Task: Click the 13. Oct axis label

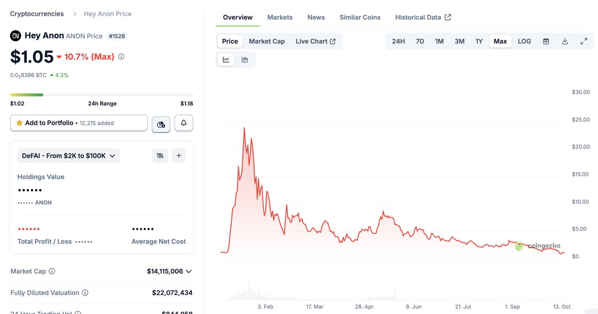Action: coord(562,307)
